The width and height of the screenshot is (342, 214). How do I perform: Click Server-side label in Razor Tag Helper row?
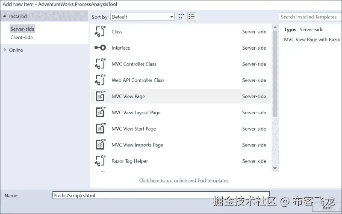point(254,161)
